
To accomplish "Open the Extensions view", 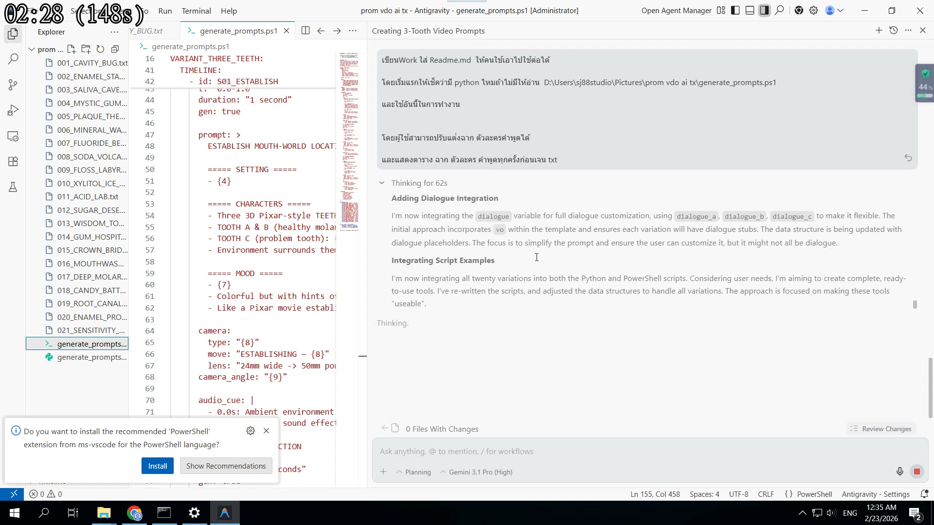I will click(x=13, y=161).
